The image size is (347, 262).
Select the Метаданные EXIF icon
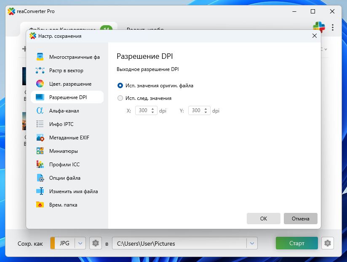40,138
